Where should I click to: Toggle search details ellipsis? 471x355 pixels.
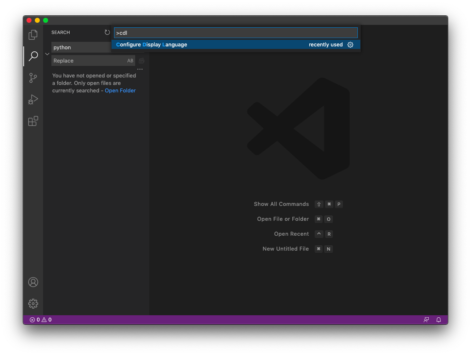(140, 69)
